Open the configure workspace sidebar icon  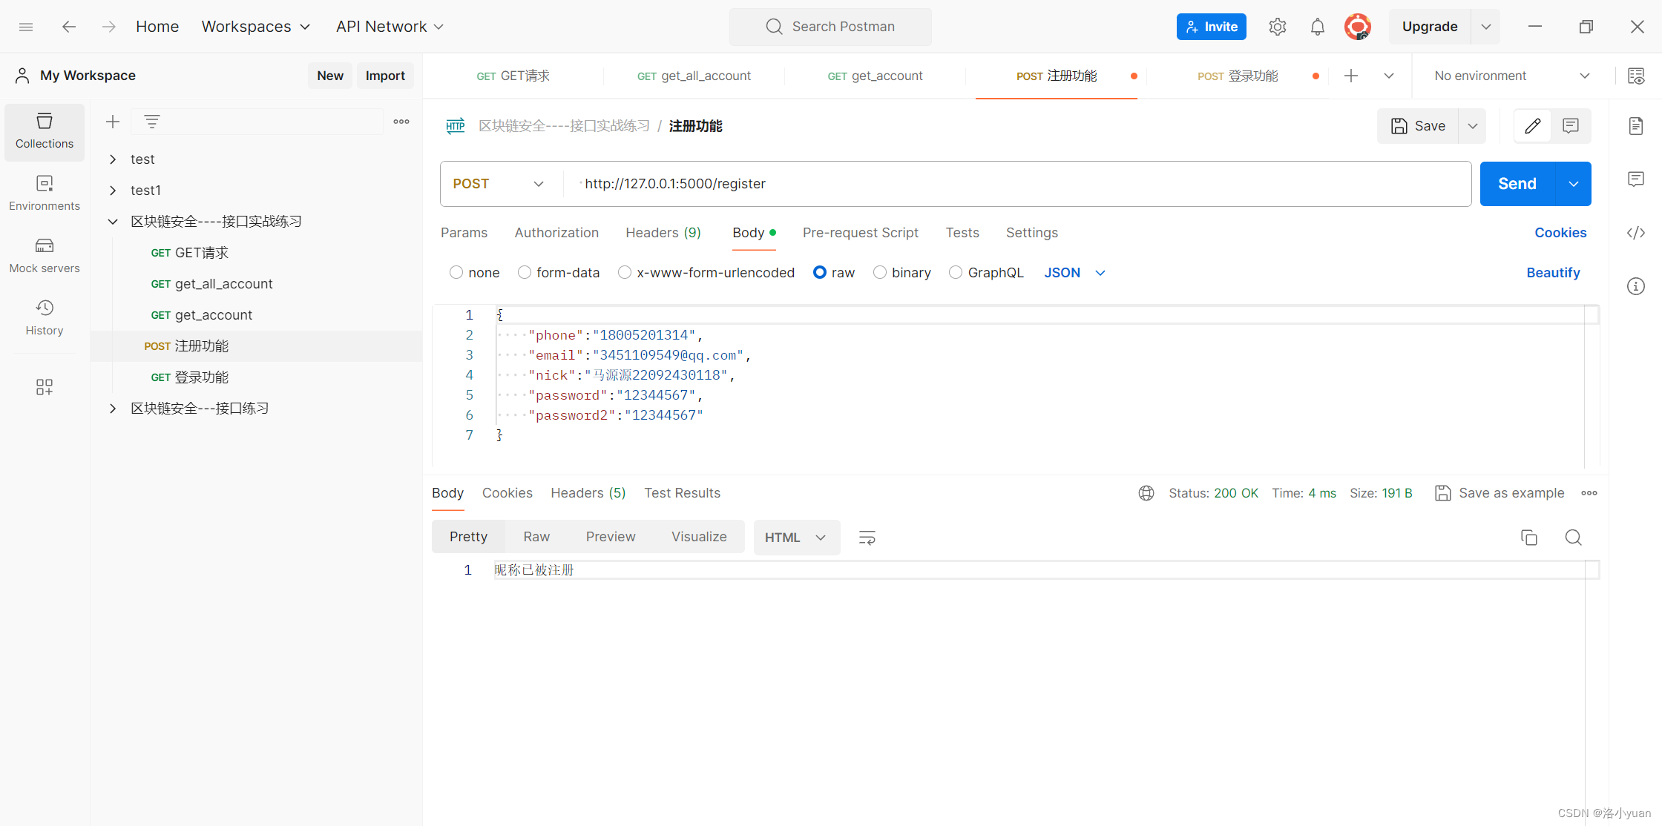click(x=45, y=387)
